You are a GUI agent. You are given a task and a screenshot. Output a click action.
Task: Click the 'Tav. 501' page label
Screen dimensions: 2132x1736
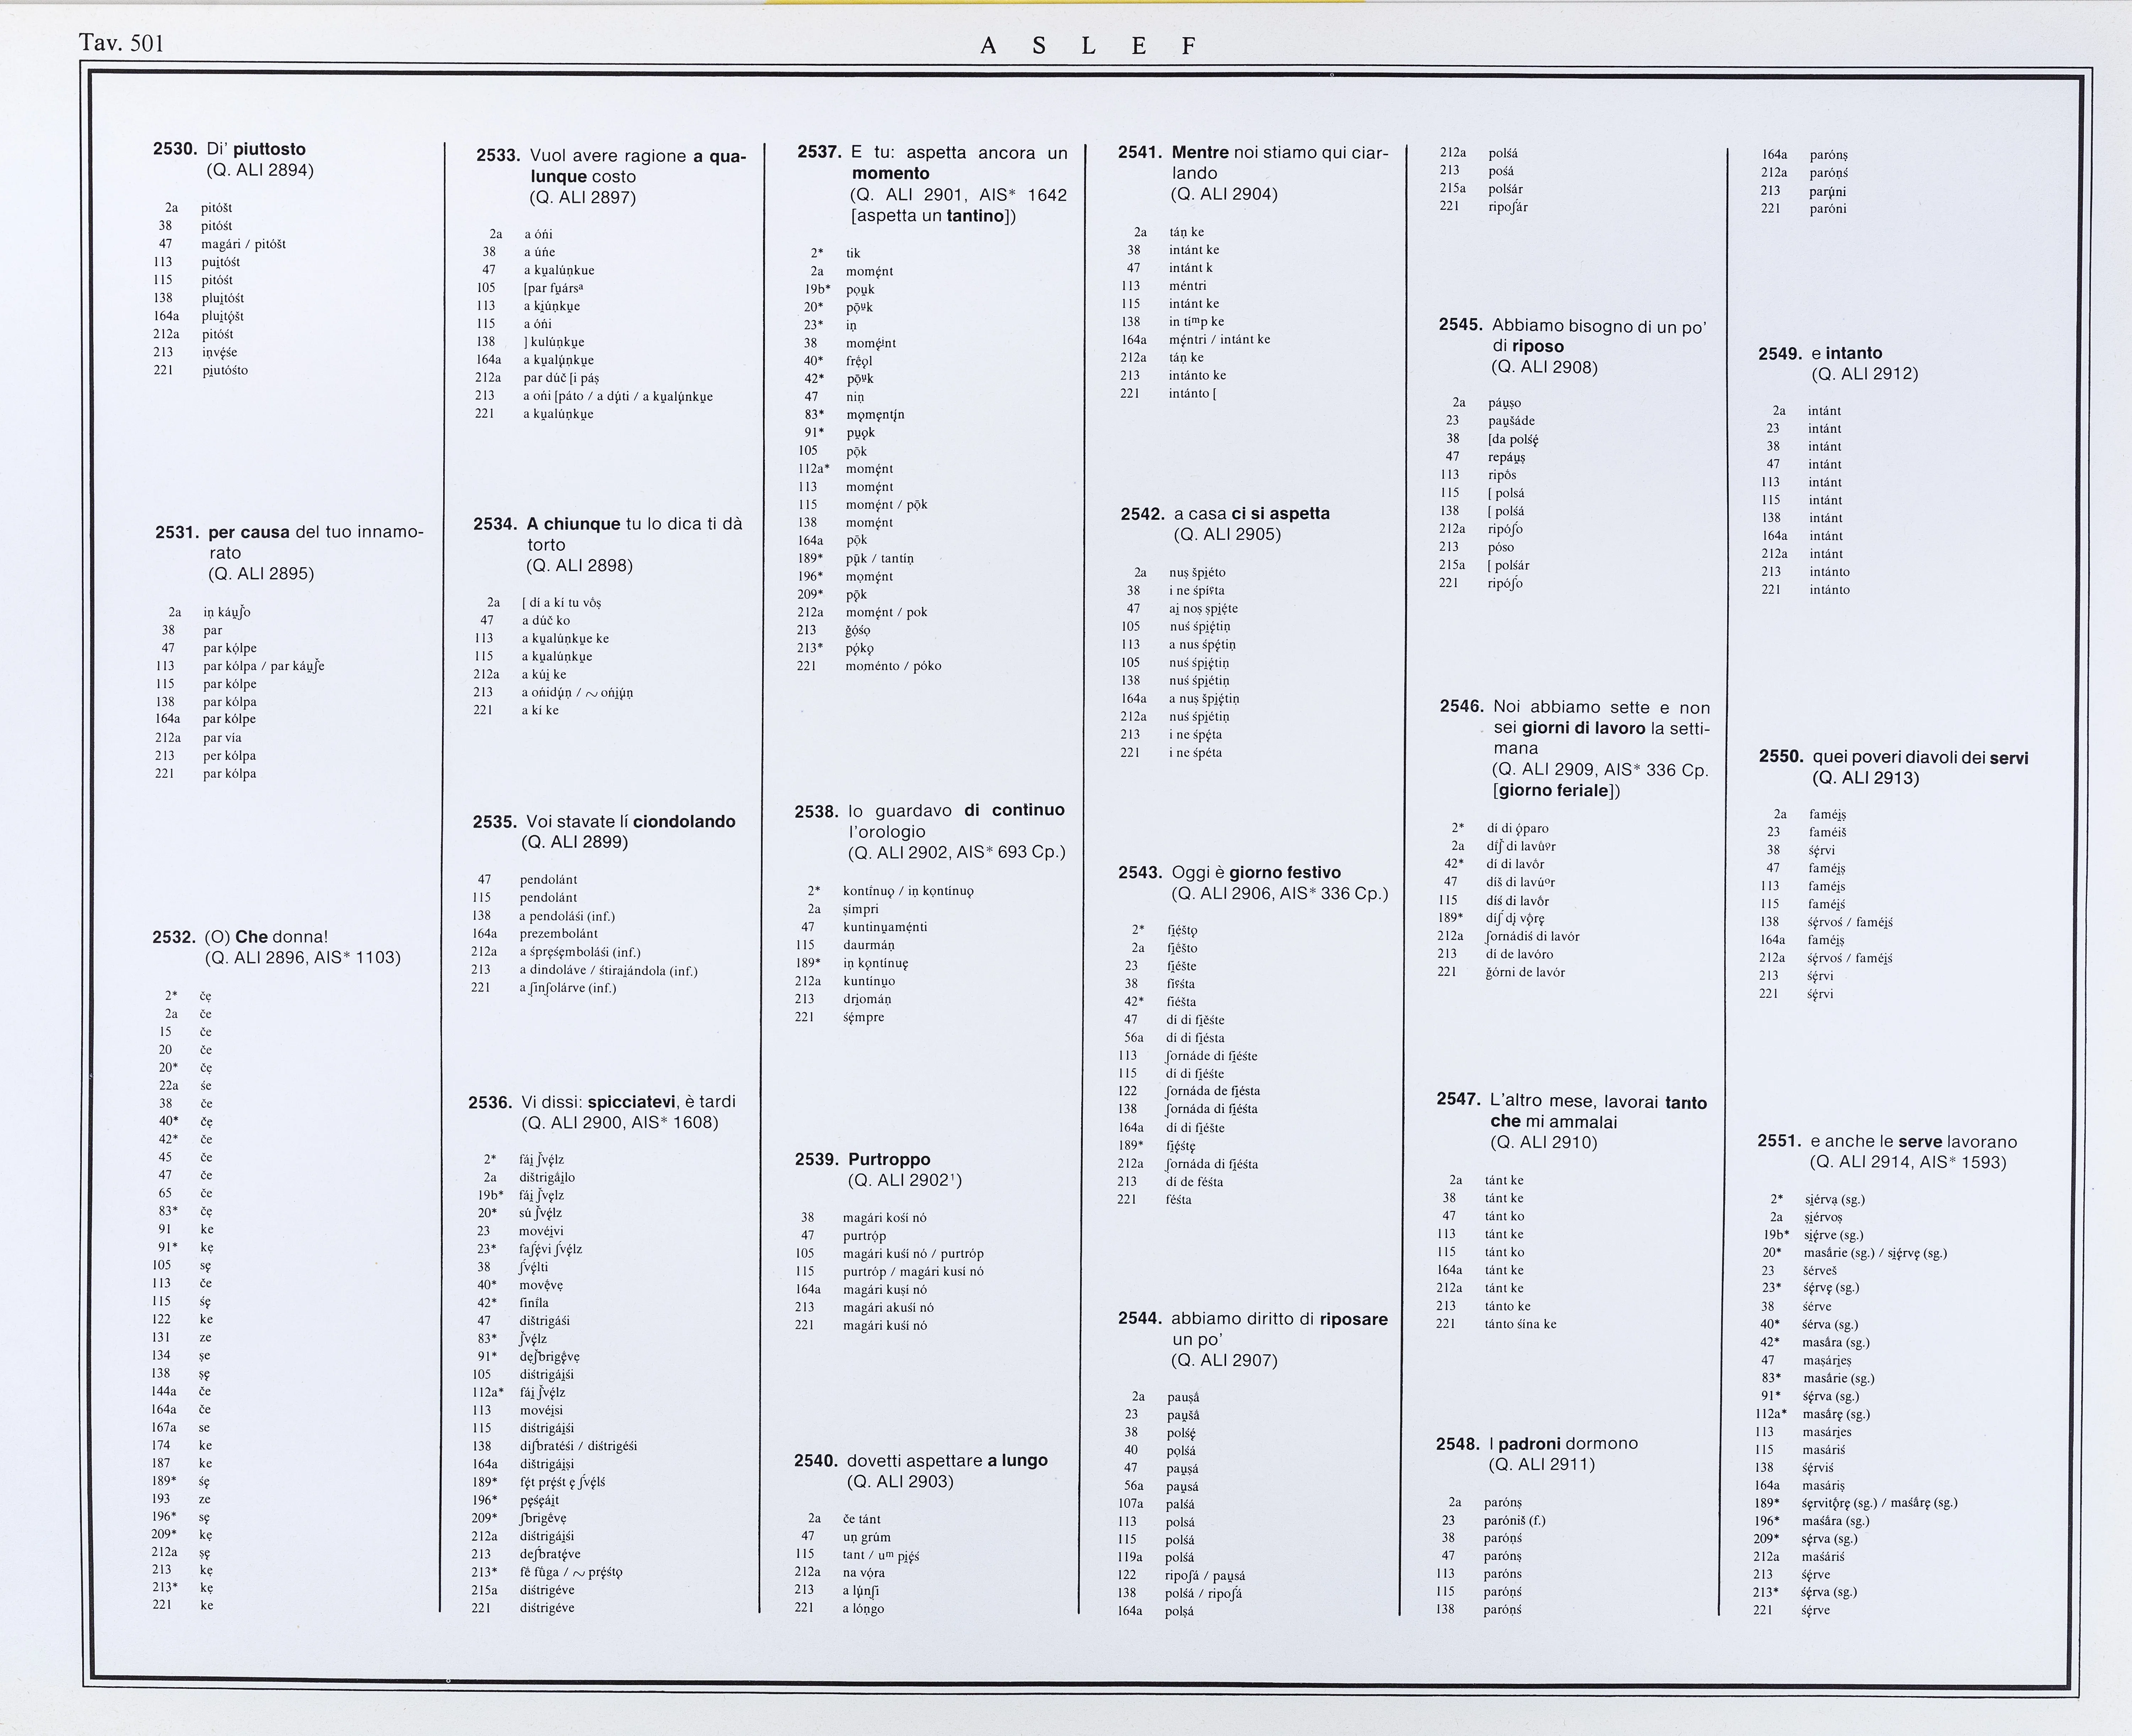point(121,43)
